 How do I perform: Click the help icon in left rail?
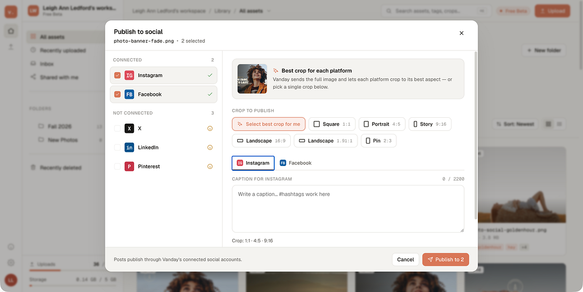[11, 247]
